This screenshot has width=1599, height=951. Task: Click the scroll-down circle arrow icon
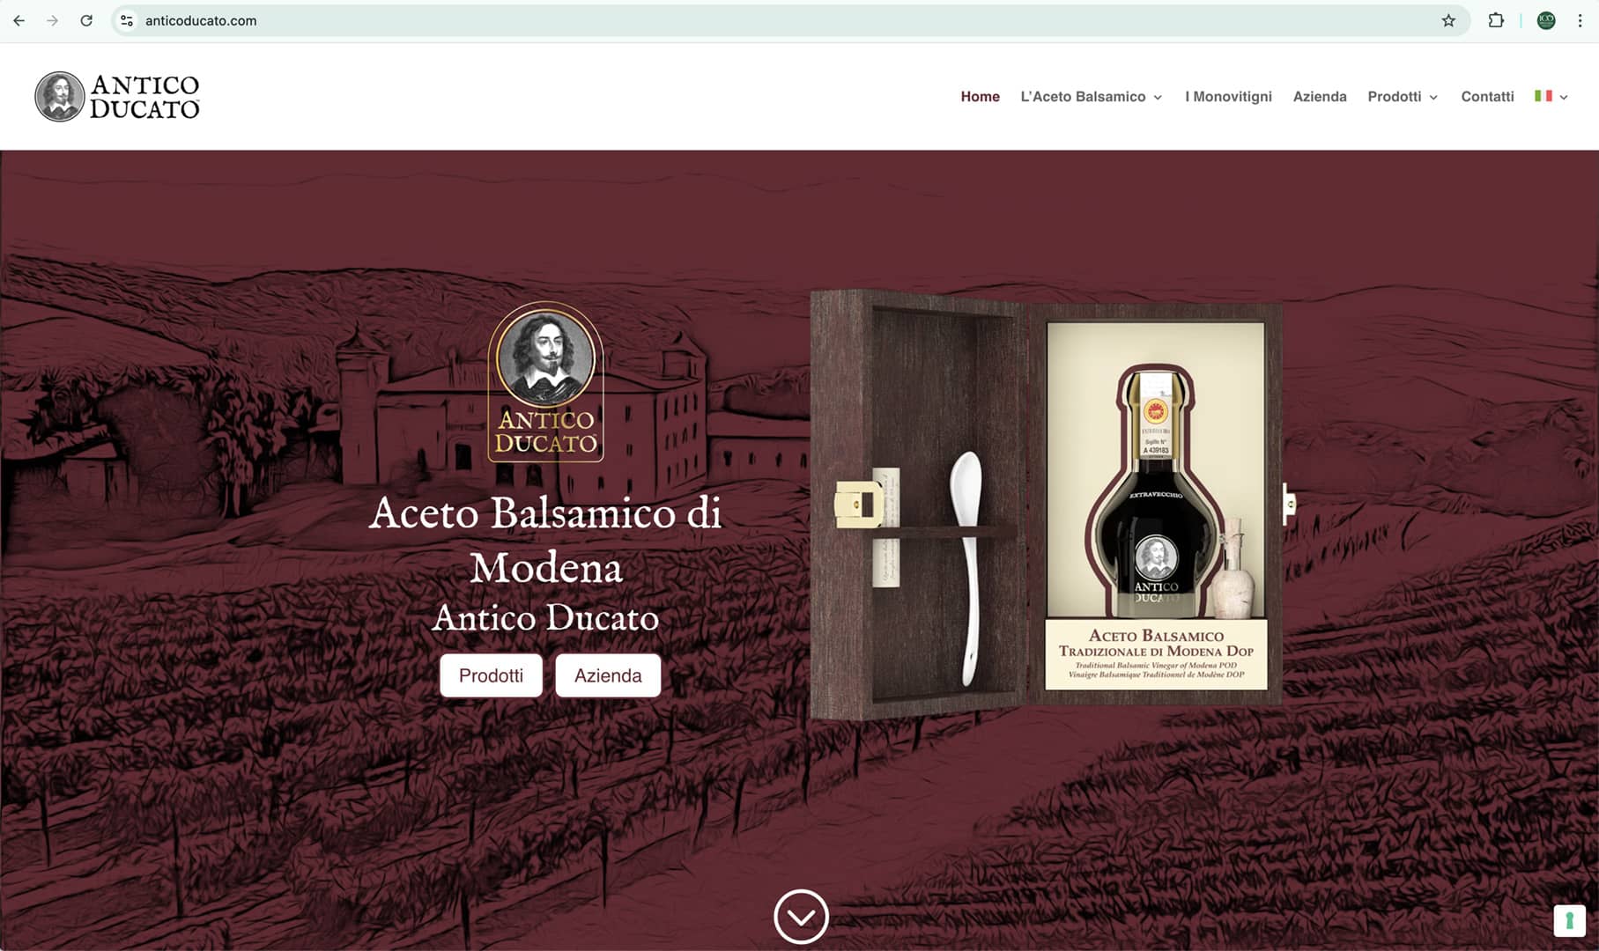click(801, 917)
